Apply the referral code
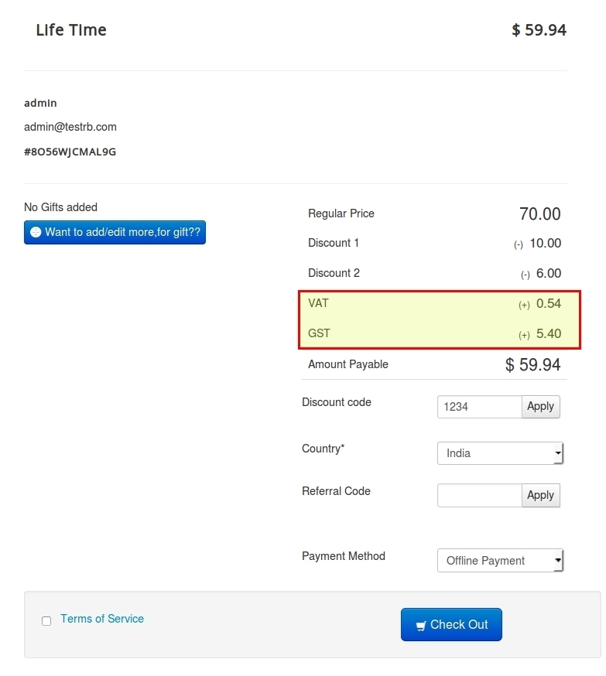 (540, 495)
